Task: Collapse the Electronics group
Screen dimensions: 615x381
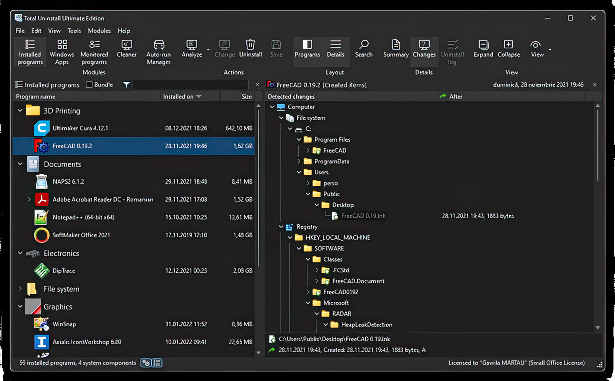Action: pos(20,253)
